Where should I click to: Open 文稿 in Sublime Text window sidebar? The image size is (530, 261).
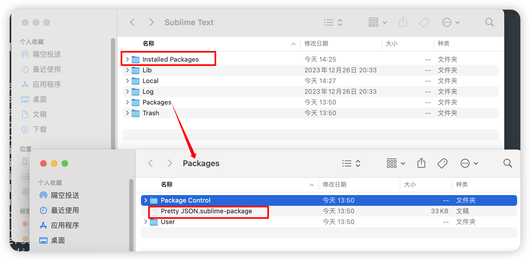34,114
